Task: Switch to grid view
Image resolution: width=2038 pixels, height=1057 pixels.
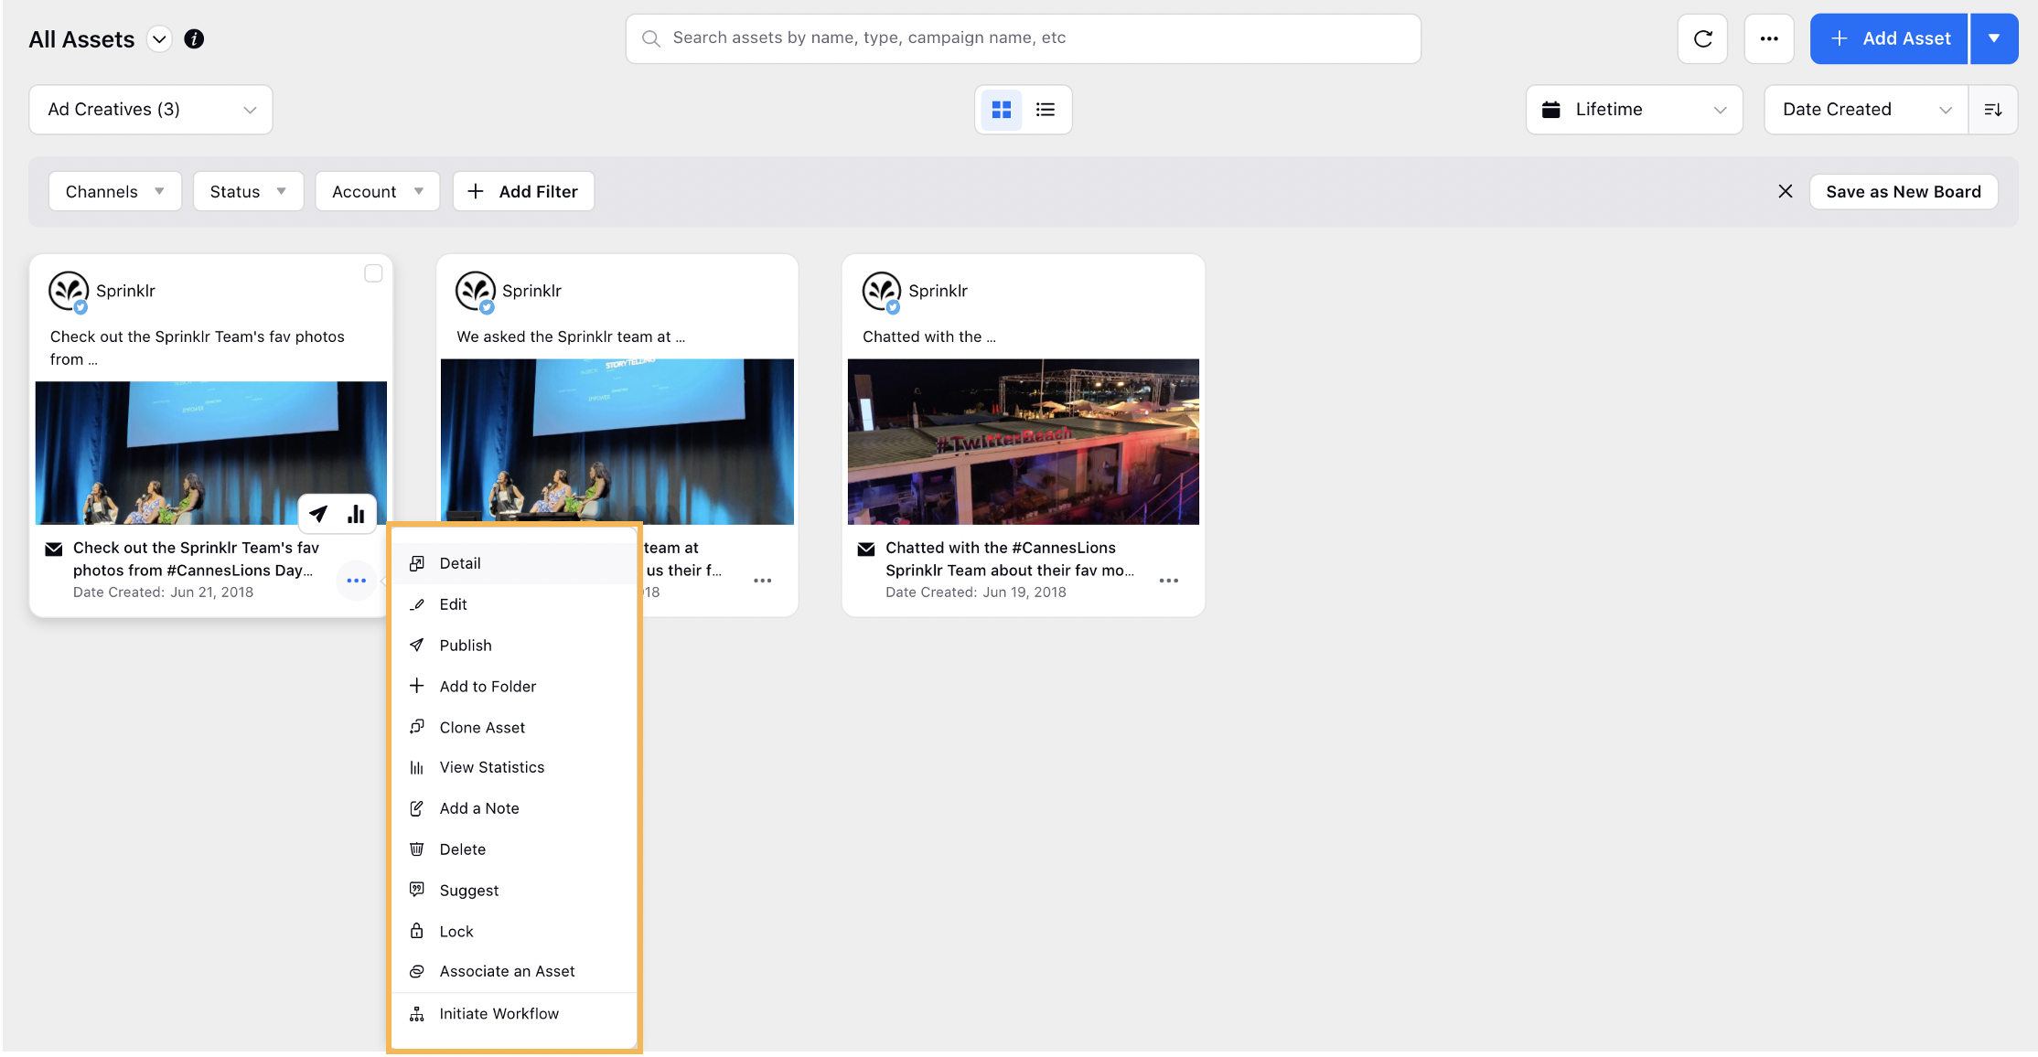Action: tap(1002, 110)
